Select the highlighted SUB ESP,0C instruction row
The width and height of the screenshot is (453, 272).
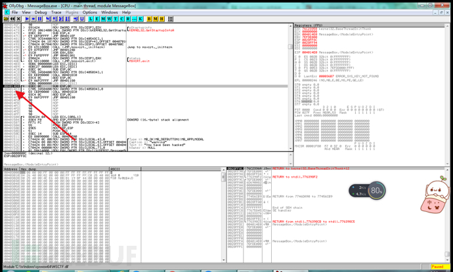point(145,87)
